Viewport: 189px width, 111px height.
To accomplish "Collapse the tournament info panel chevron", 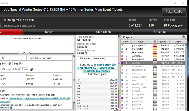I will pyautogui.click(x=24, y=53).
